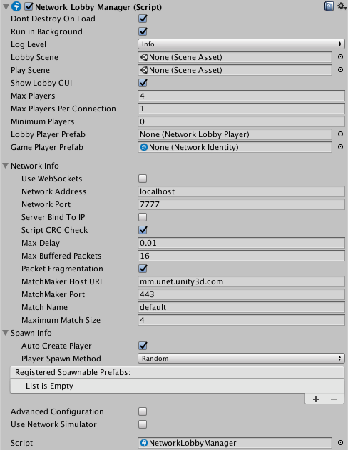Add a registered spawnable prefab with plus
The width and height of the screenshot is (348, 450).
(316, 399)
